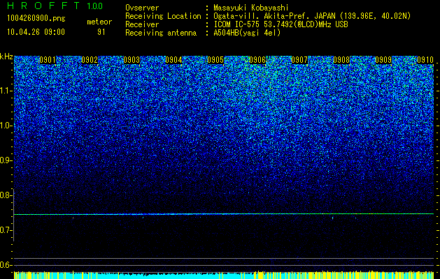Click the 0.8 frequency axis label
440x279 pixels.
click(6, 195)
